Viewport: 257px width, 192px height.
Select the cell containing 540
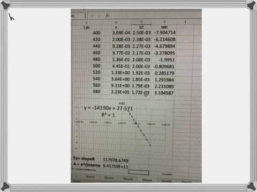click(96, 79)
